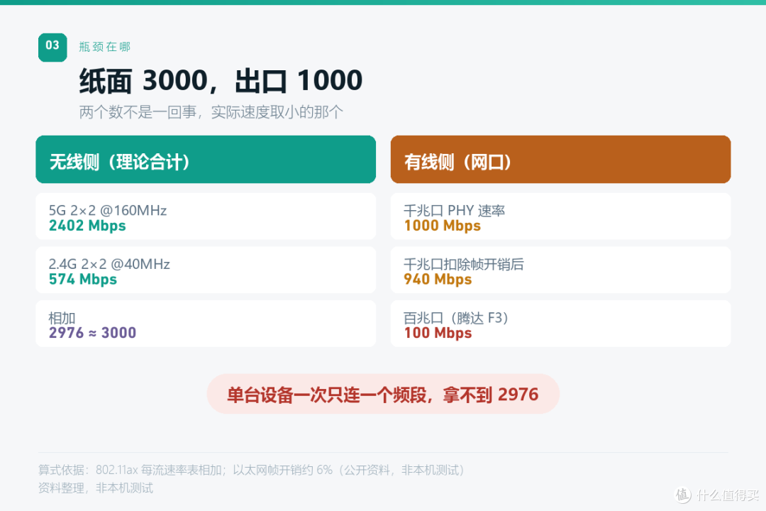Click the red 单台设备一次只连一个频段 callout

tap(383, 394)
